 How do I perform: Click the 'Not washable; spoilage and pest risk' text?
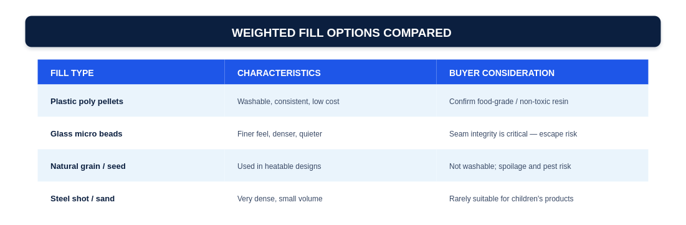510,166
